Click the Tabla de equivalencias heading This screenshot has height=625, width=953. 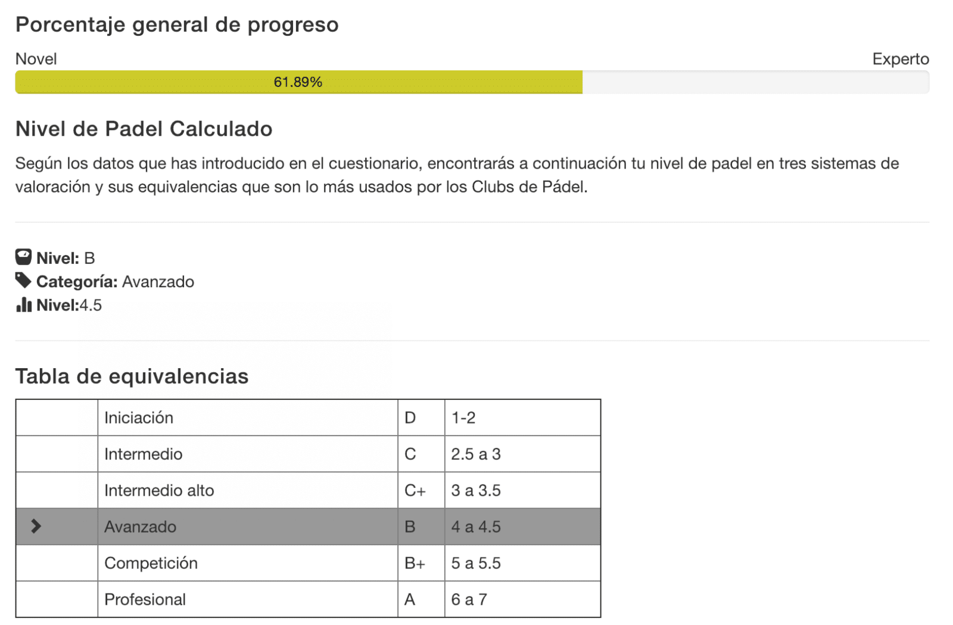click(132, 377)
